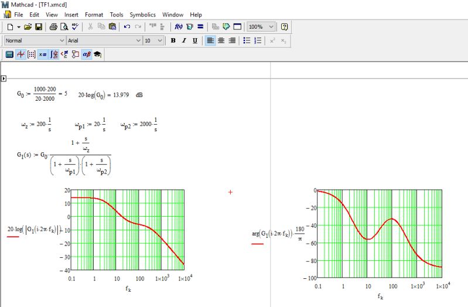
Task: Paste from clipboard using the Paste icon
Action: point(112,27)
